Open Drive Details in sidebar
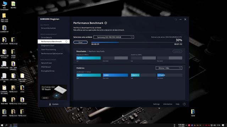The width and height of the screenshot is (227, 127). point(46,38)
